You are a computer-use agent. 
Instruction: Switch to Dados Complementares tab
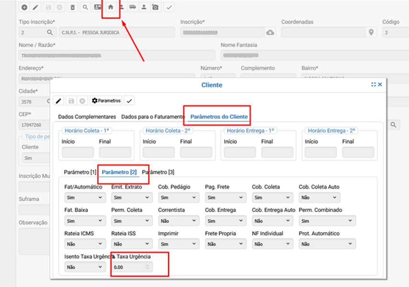coord(87,117)
